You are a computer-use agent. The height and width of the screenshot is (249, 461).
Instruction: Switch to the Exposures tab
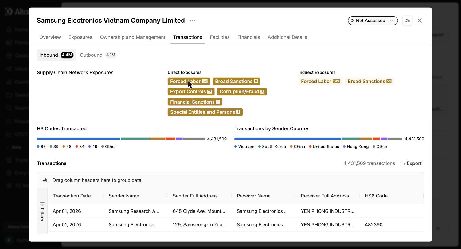tap(80, 37)
